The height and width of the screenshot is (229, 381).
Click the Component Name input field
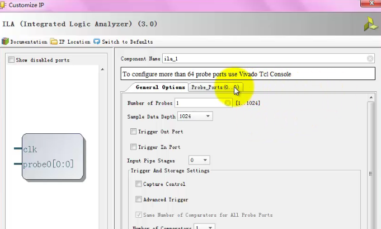(268, 59)
